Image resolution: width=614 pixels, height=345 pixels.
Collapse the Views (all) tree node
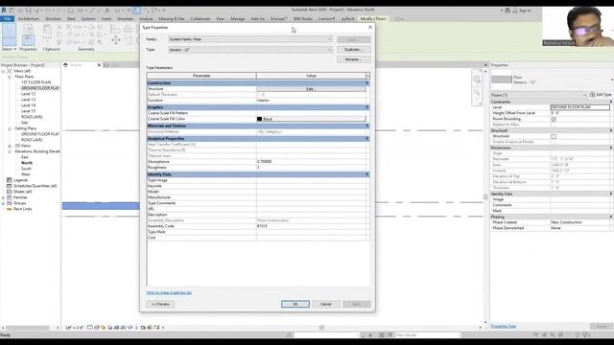tap(3, 71)
